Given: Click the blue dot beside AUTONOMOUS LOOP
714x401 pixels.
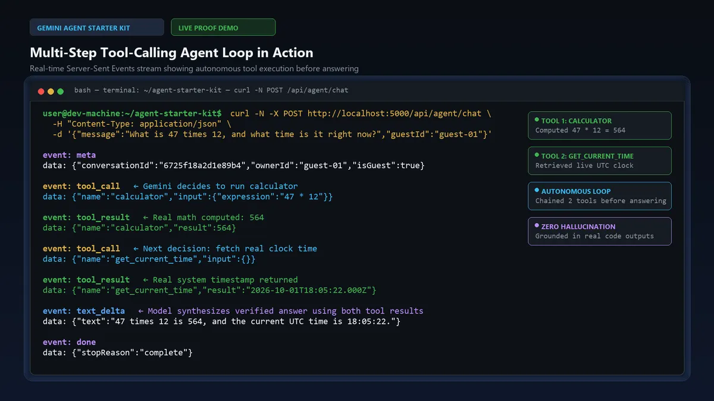Looking at the screenshot, I should coord(537,191).
